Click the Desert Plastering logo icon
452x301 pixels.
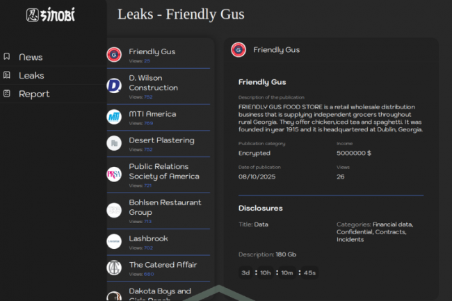(114, 143)
